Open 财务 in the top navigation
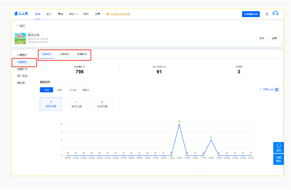Viewport: 291px width, 190px height. (86, 14)
